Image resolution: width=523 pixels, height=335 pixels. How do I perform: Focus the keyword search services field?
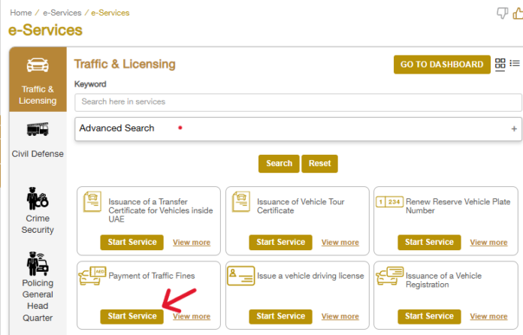[x=298, y=102]
